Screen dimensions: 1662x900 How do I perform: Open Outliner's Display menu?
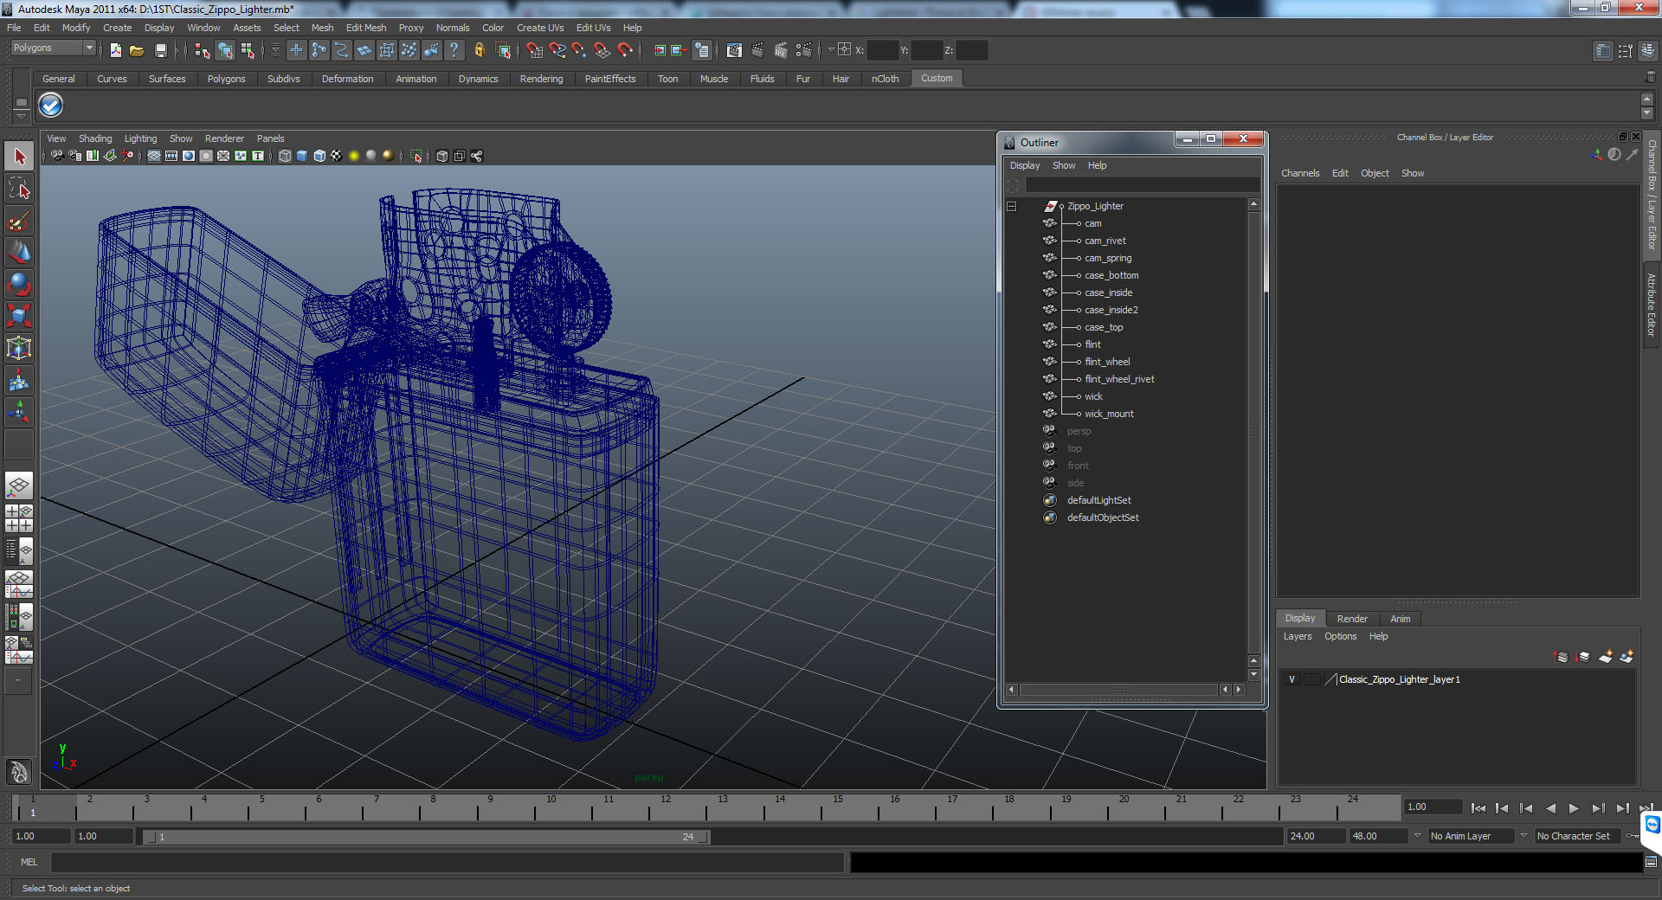pos(1025,165)
